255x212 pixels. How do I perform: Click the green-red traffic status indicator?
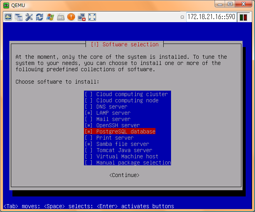(243, 17)
